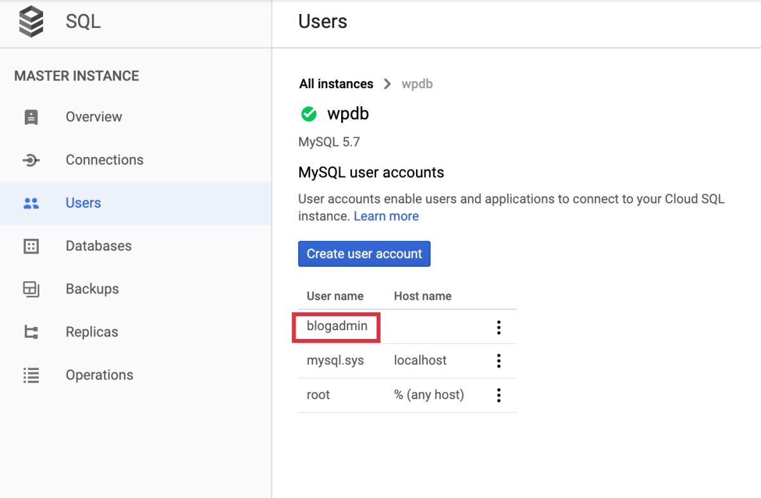Open the overflow menu for blogadmin user
The image size is (761, 498).
pyautogui.click(x=498, y=327)
